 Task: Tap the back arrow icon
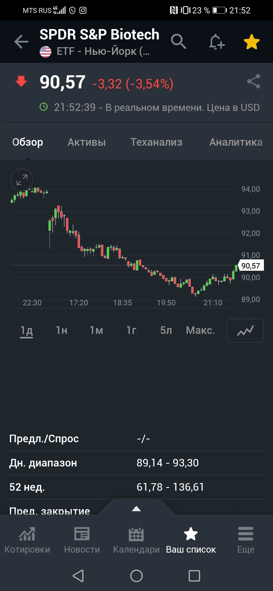point(21,42)
